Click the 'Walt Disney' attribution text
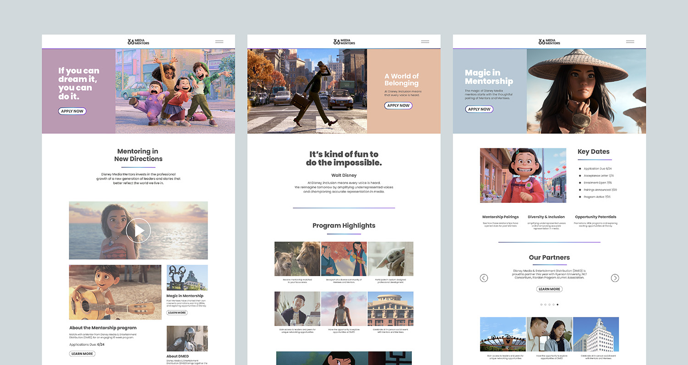688x365 pixels. coord(344,175)
